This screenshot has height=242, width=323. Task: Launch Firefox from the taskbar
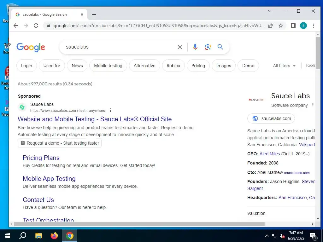pos(54,236)
